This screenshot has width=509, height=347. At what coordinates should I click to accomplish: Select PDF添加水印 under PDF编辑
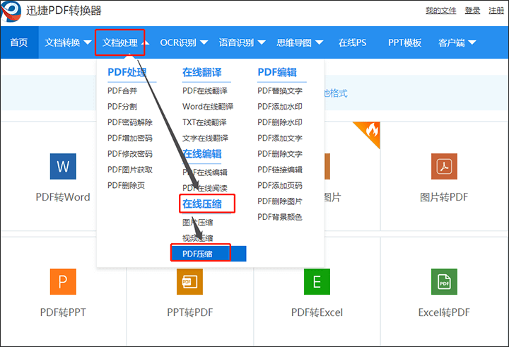pyautogui.click(x=280, y=107)
